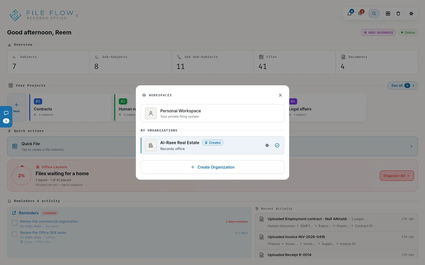Click the Quick File document icon
The image size is (425, 265).
coord(15,146)
